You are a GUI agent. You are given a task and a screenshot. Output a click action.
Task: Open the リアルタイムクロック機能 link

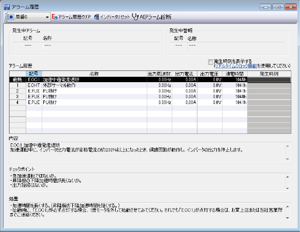click(x=235, y=66)
